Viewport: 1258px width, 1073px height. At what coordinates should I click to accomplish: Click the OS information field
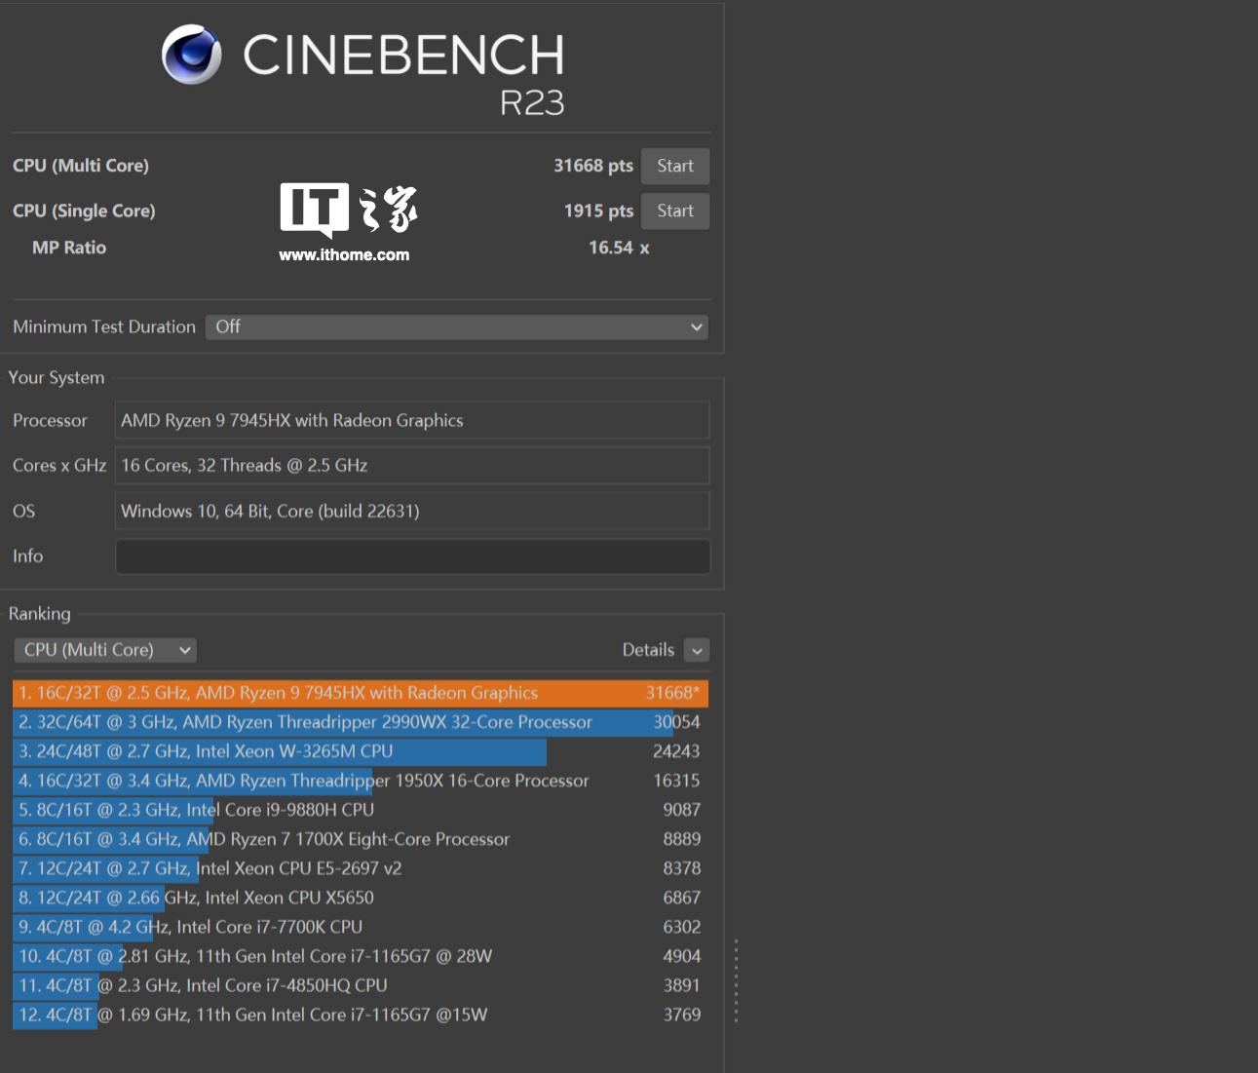click(412, 512)
